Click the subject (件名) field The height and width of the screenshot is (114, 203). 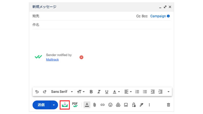[101, 25]
